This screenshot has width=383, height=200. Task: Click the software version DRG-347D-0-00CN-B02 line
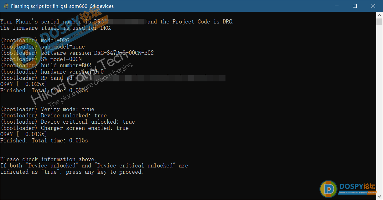point(77,53)
